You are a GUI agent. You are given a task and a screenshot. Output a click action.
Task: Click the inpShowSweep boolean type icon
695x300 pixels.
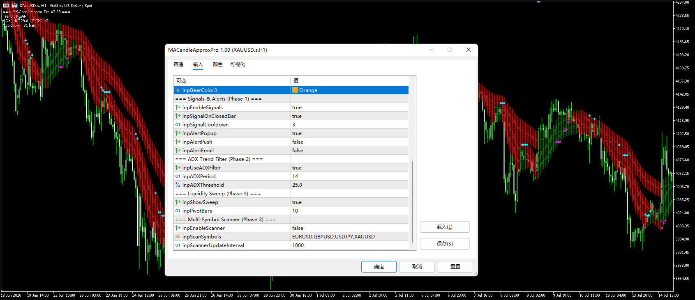click(x=178, y=202)
